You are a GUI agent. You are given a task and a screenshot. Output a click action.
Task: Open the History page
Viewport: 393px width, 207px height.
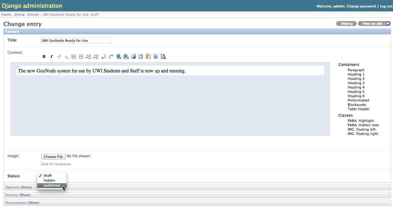tap(346, 24)
